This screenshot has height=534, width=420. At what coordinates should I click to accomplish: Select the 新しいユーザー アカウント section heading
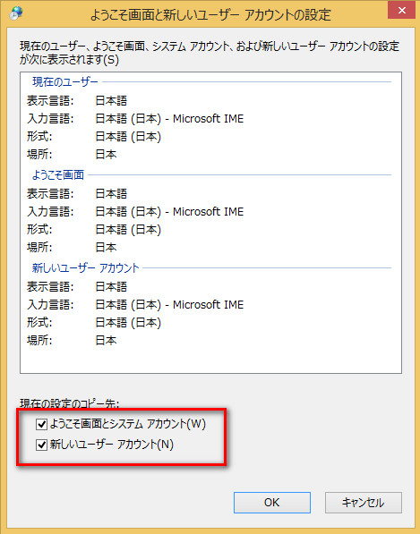[x=86, y=268]
